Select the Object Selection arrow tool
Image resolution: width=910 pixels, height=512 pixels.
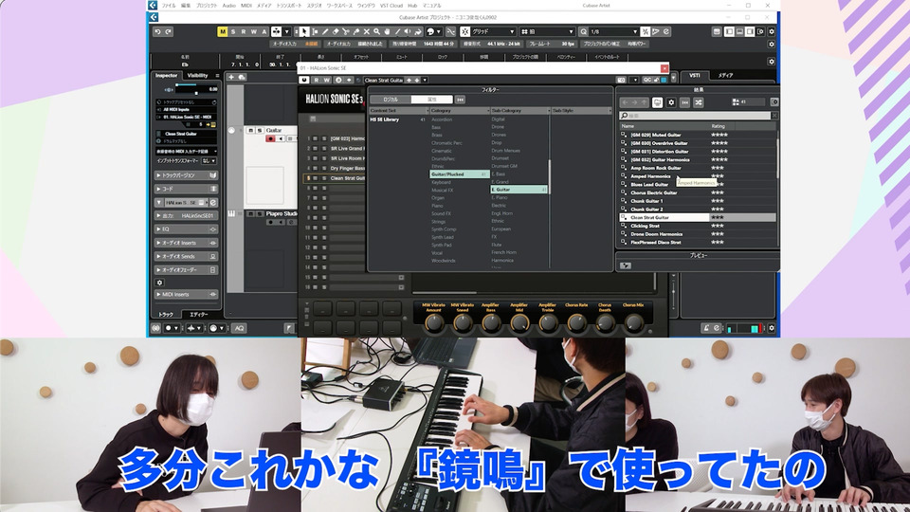coord(304,31)
